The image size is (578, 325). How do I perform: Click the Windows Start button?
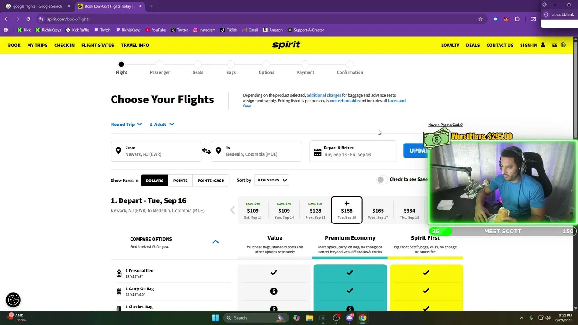click(x=215, y=318)
